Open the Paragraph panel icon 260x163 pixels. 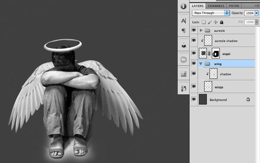[183, 31]
